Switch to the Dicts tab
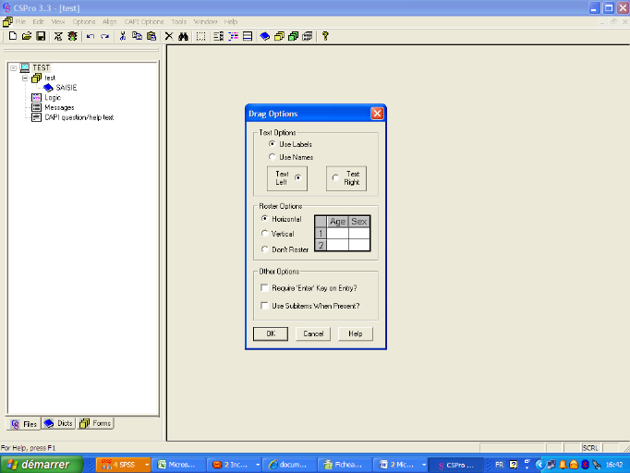 pyautogui.click(x=58, y=424)
